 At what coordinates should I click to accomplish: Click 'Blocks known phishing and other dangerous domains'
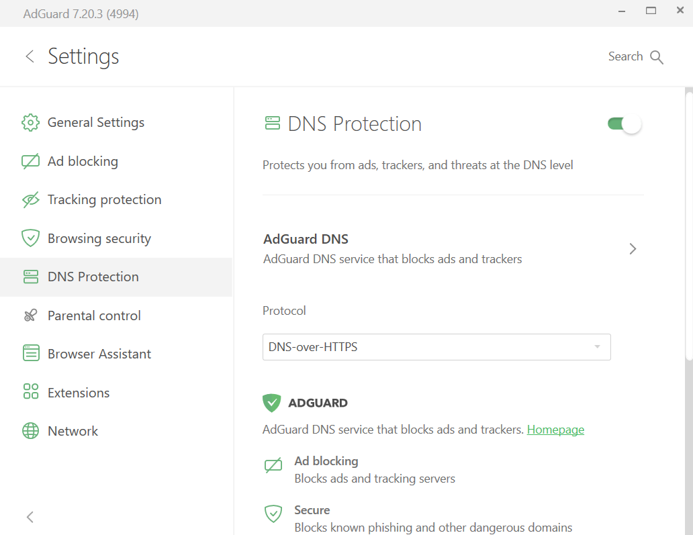pyautogui.click(x=433, y=528)
